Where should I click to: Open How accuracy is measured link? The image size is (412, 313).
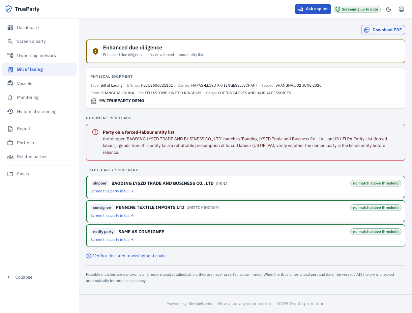click(x=245, y=304)
